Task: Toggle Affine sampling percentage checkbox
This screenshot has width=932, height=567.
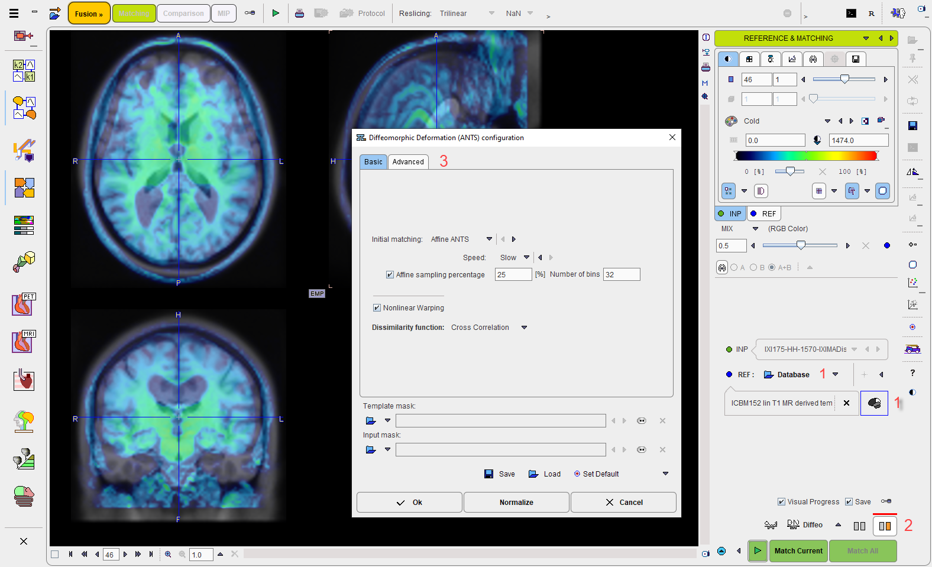Action: (390, 274)
